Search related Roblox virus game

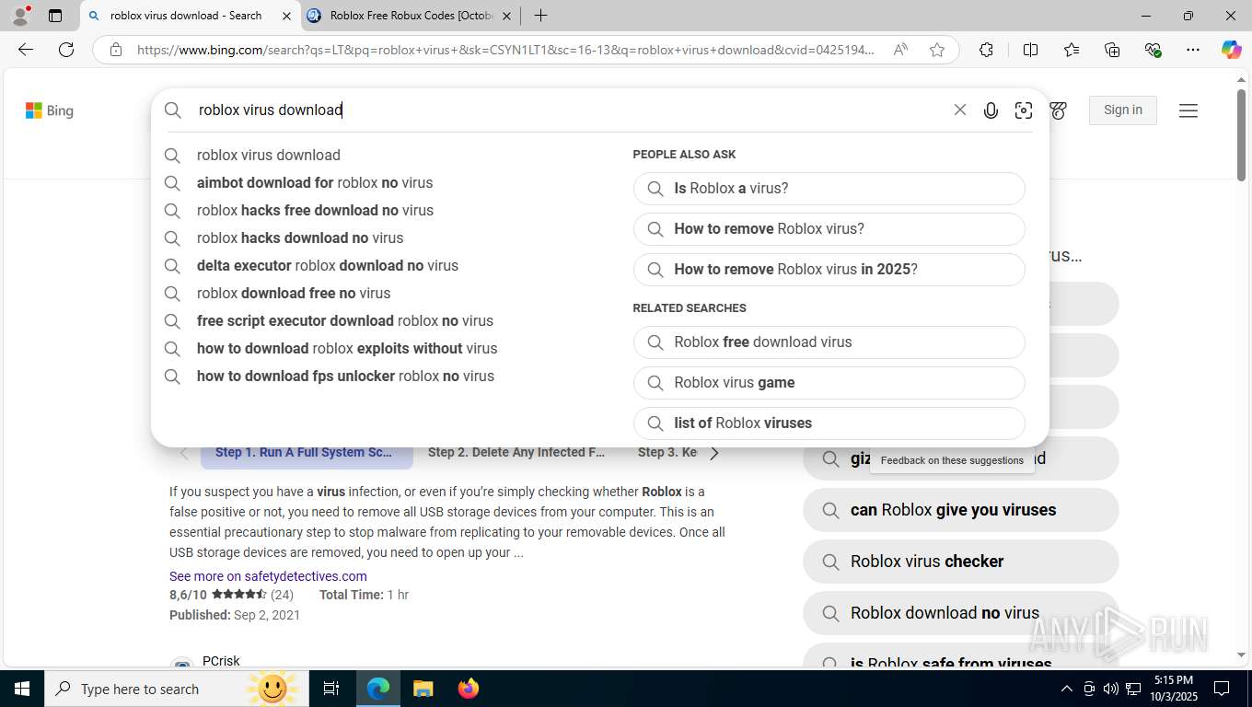click(x=829, y=383)
